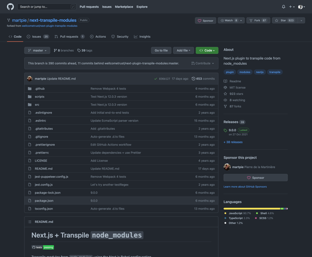This screenshot has width=312, height=257.
Task: Expand the Watch options dropdown arrow
Action: point(241,20)
